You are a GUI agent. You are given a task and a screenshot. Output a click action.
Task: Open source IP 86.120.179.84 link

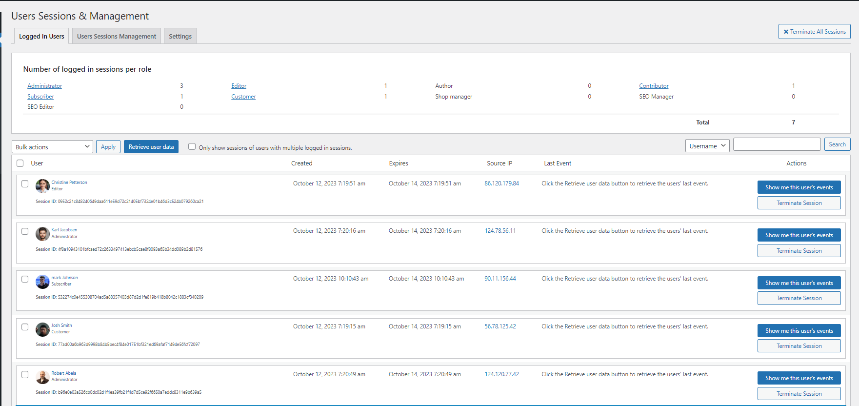coord(501,183)
